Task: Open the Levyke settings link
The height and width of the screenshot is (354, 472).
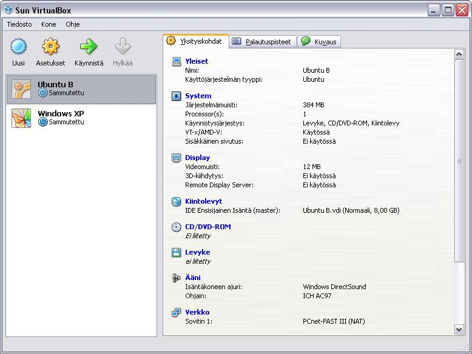Action: [197, 252]
